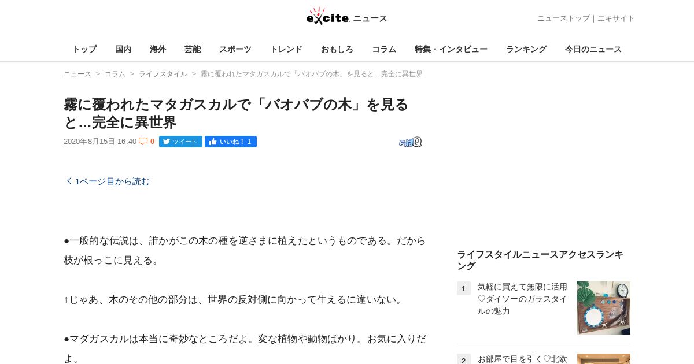The width and height of the screenshot is (694, 364).
Task: Select the 芸能 navigation tab
Action: coord(193,49)
